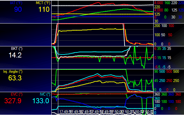The image size is (184, 115).
Task: Click the red 8,000 axis scale label
Action: click(x=159, y=3)
